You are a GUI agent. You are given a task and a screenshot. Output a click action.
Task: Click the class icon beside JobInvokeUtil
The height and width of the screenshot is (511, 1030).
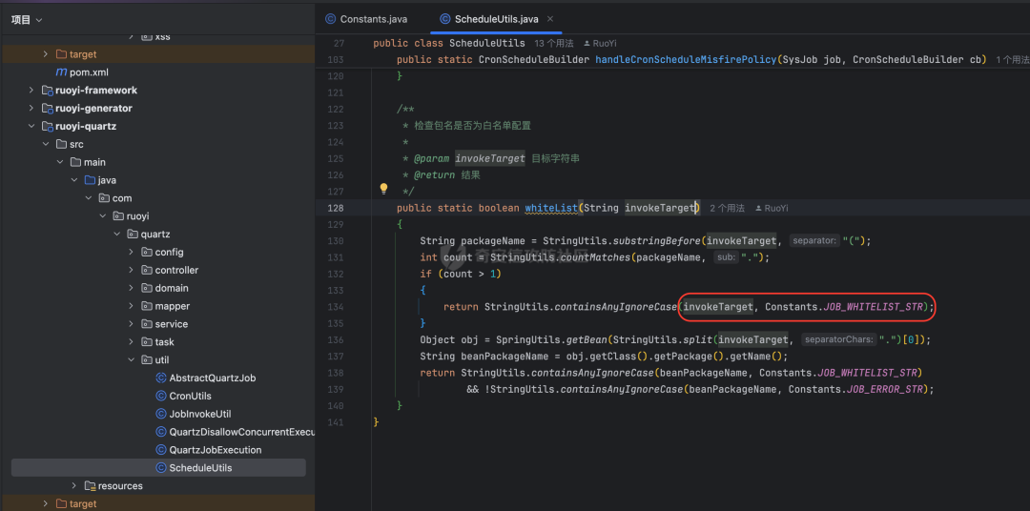[160, 414]
